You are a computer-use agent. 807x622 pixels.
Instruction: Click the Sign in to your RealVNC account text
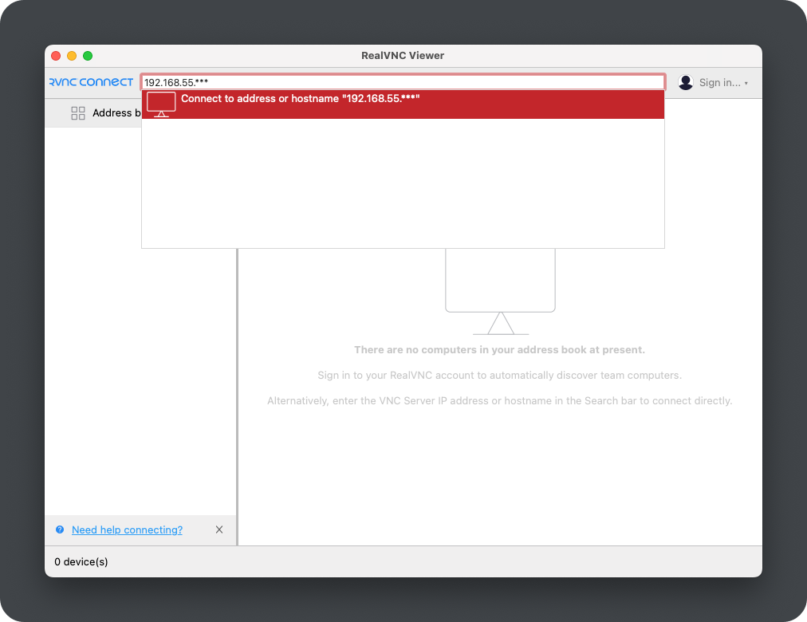499,375
